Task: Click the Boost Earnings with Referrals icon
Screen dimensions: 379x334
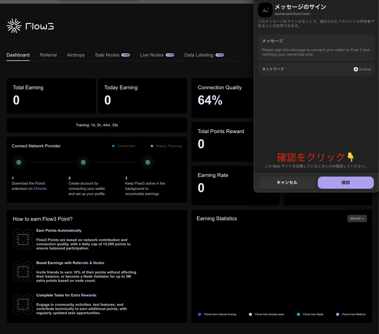Action: click(x=23, y=271)
